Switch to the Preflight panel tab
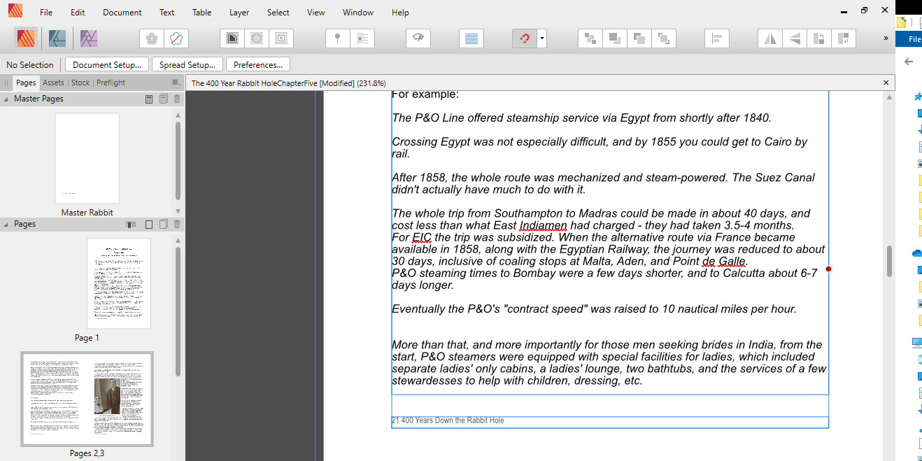The height and width of the screenshot is (461, 922). (111, 83)
